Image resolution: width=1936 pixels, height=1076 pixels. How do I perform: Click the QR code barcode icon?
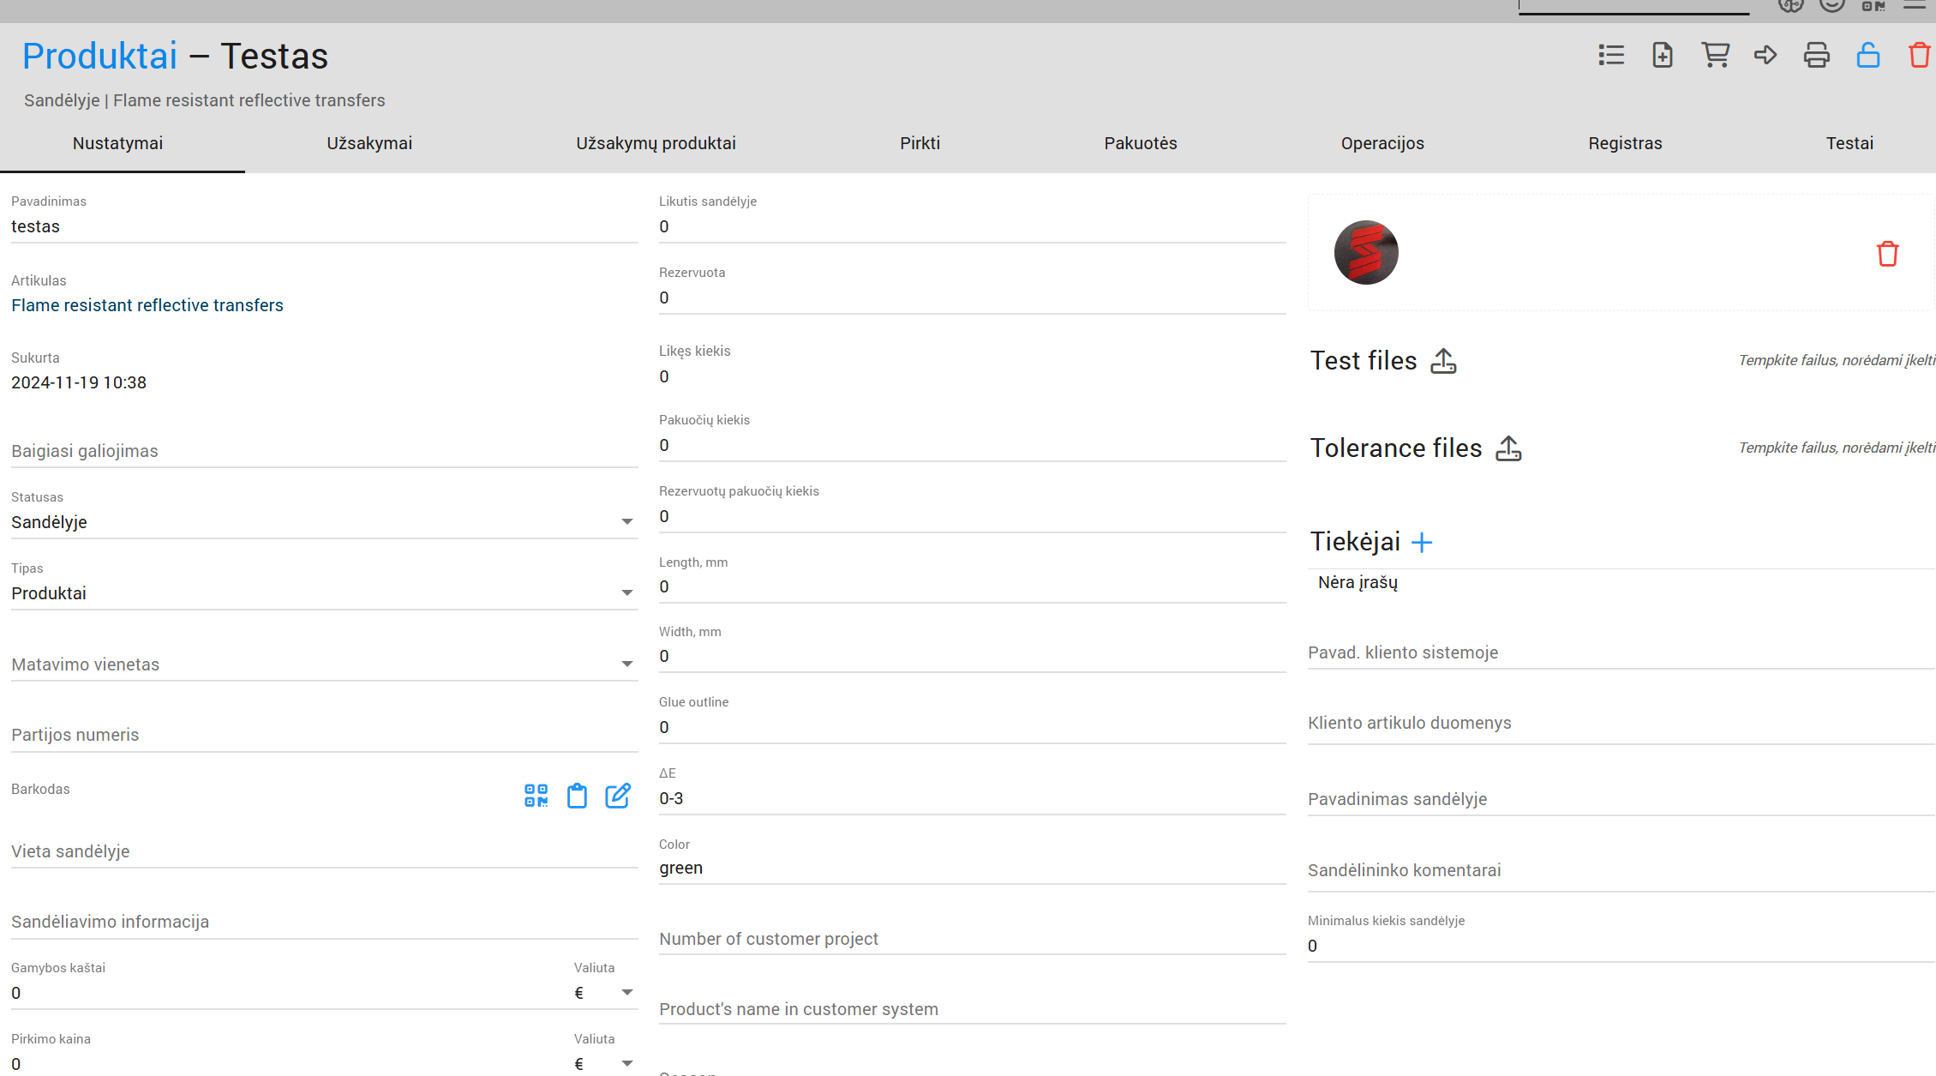click(536, 796)
